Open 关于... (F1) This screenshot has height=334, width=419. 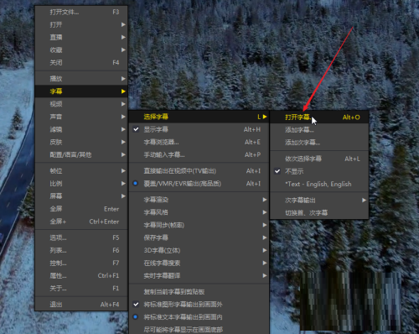pos(81,288)
